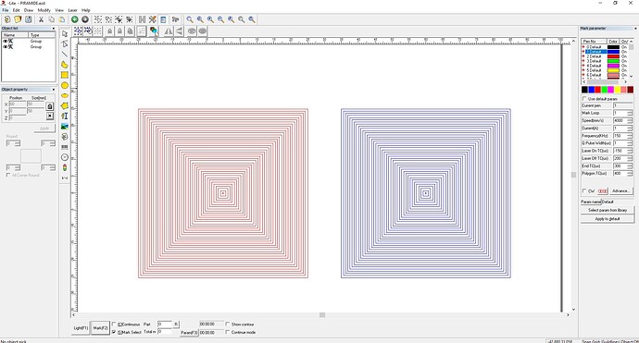Click the Open file folder icon

[x=18, y=19]
